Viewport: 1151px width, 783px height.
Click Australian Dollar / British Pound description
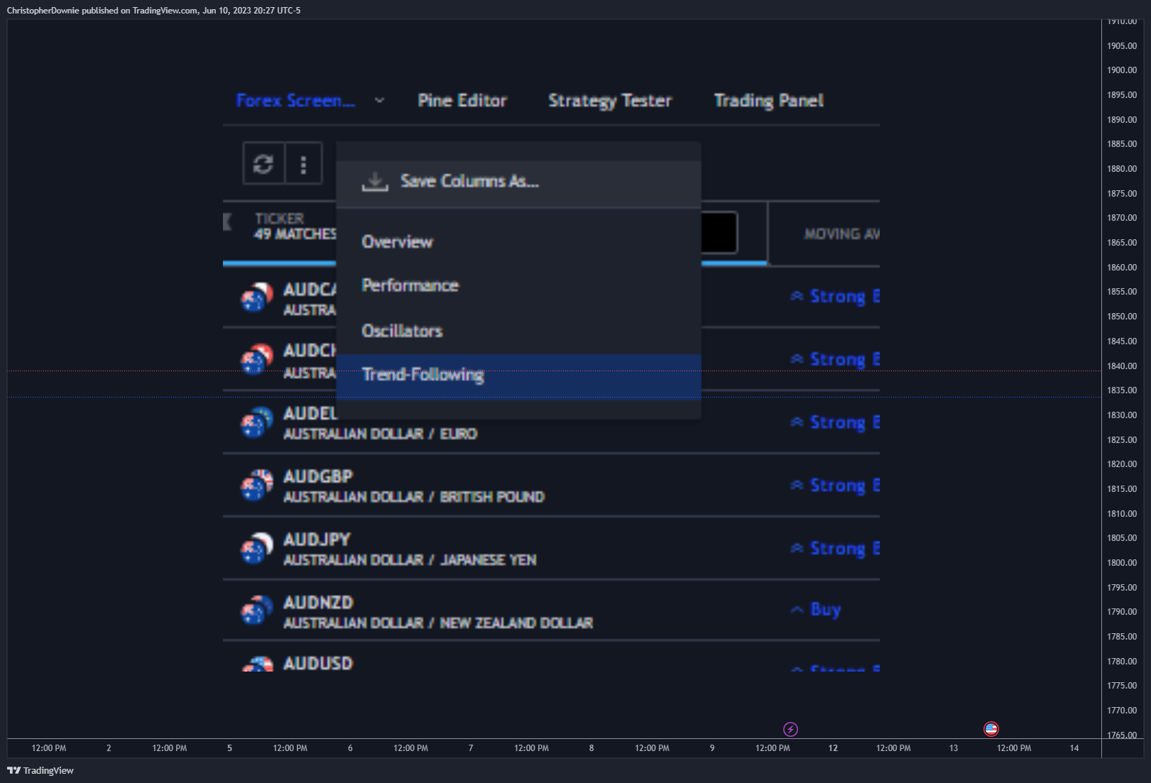[414, 497]
